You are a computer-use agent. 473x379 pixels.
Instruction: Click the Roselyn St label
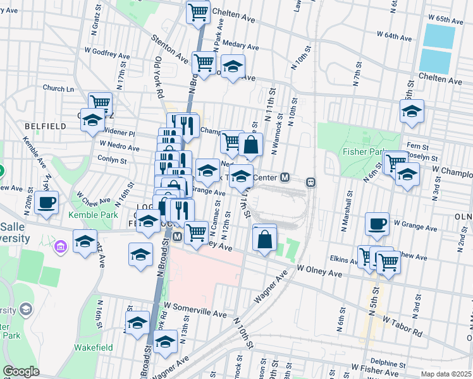coord(422,157)
